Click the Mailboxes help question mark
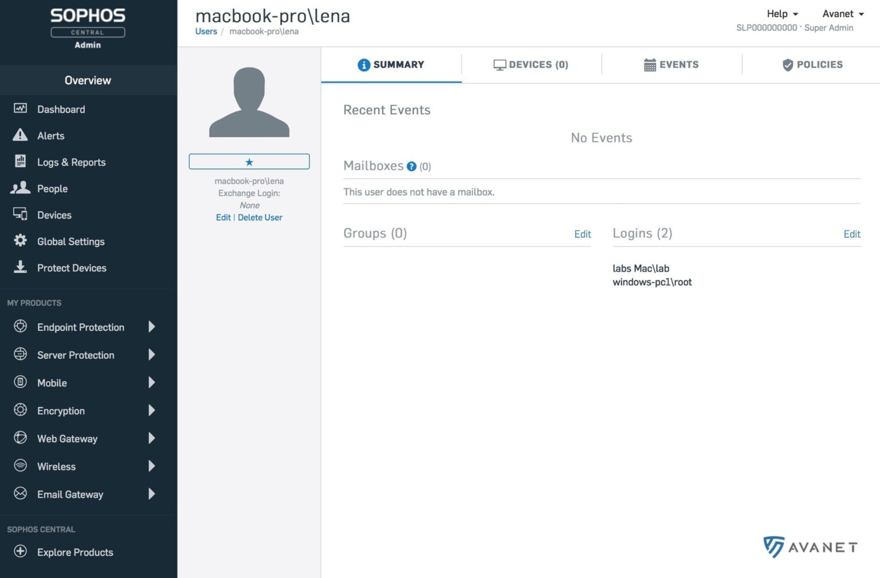Viewport: 880px width, 578px height. (x=411, y=167)
